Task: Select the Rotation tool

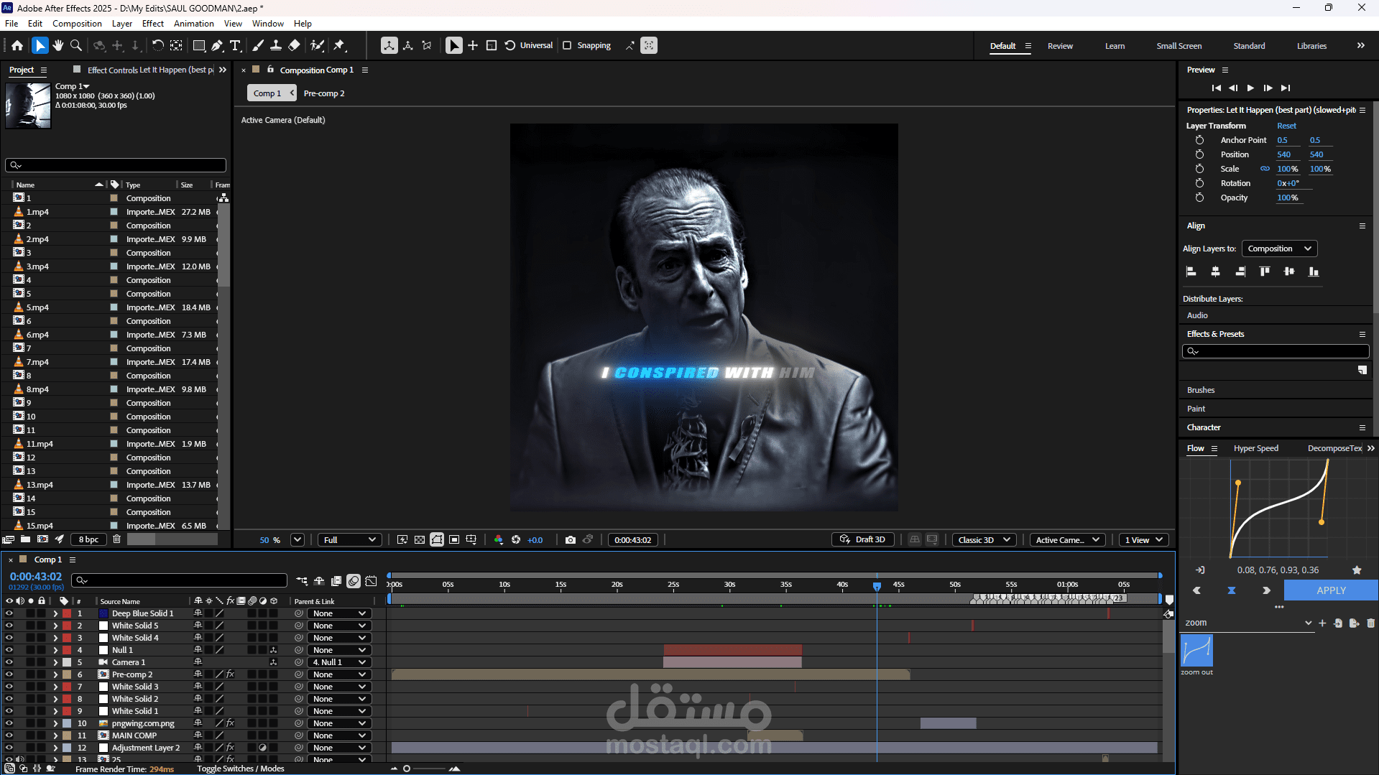Action: [157, 45]
